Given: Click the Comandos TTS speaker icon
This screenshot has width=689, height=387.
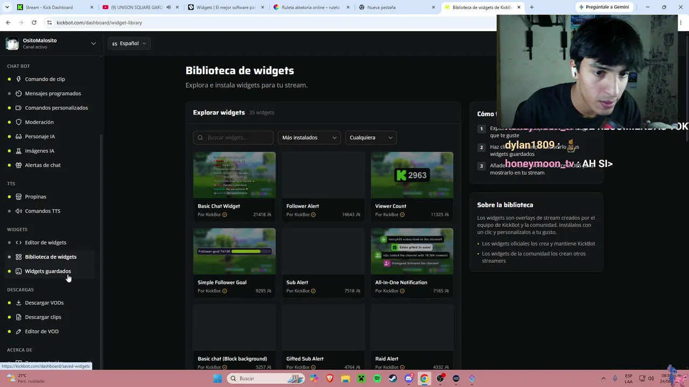Looking at the screenshot, I should tap(18, 211).
